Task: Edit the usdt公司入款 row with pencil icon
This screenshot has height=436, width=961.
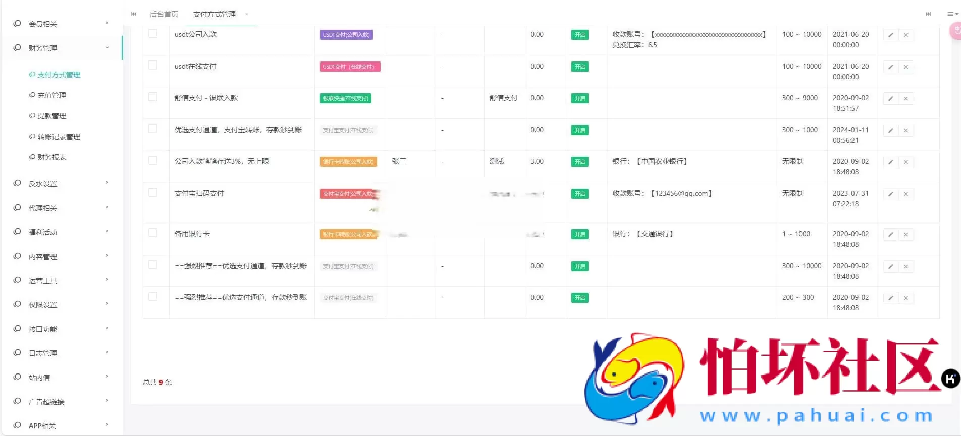Action: (891, 35)
